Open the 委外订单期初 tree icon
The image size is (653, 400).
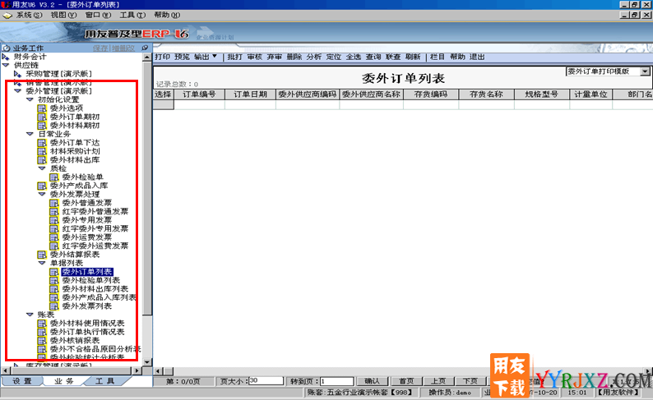(42, 117)
